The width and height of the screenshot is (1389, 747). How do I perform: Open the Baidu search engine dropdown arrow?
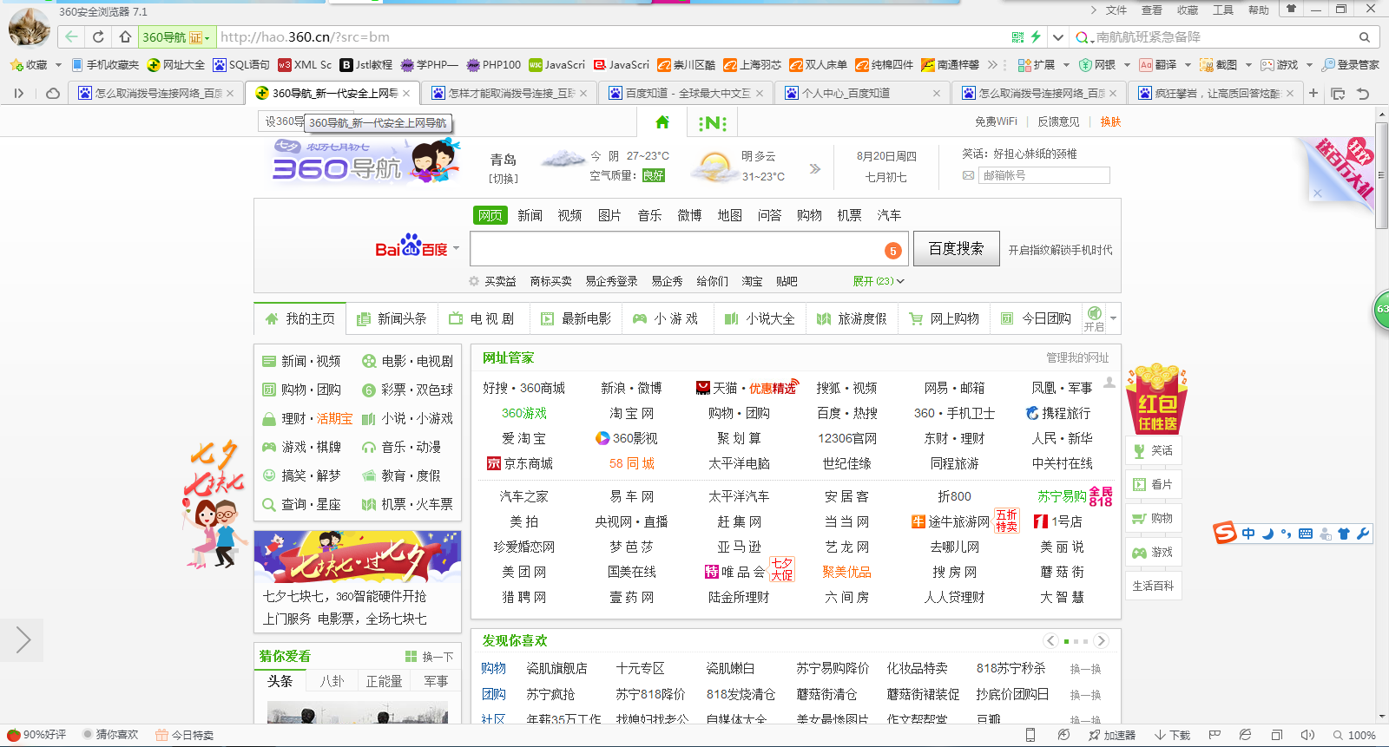tap(457, 249)
